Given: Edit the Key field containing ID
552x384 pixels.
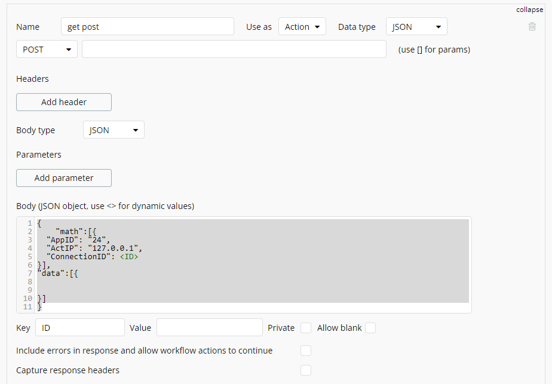Looking at the screenshot, I should [x=79, y=328].
